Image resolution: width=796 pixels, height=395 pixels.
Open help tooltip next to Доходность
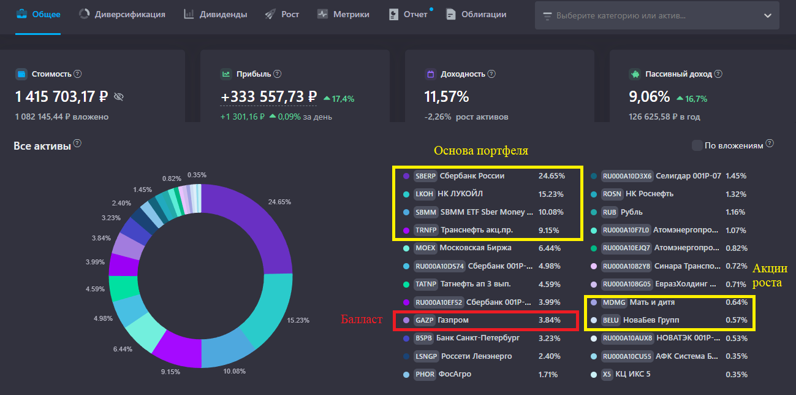coord(491,74)
